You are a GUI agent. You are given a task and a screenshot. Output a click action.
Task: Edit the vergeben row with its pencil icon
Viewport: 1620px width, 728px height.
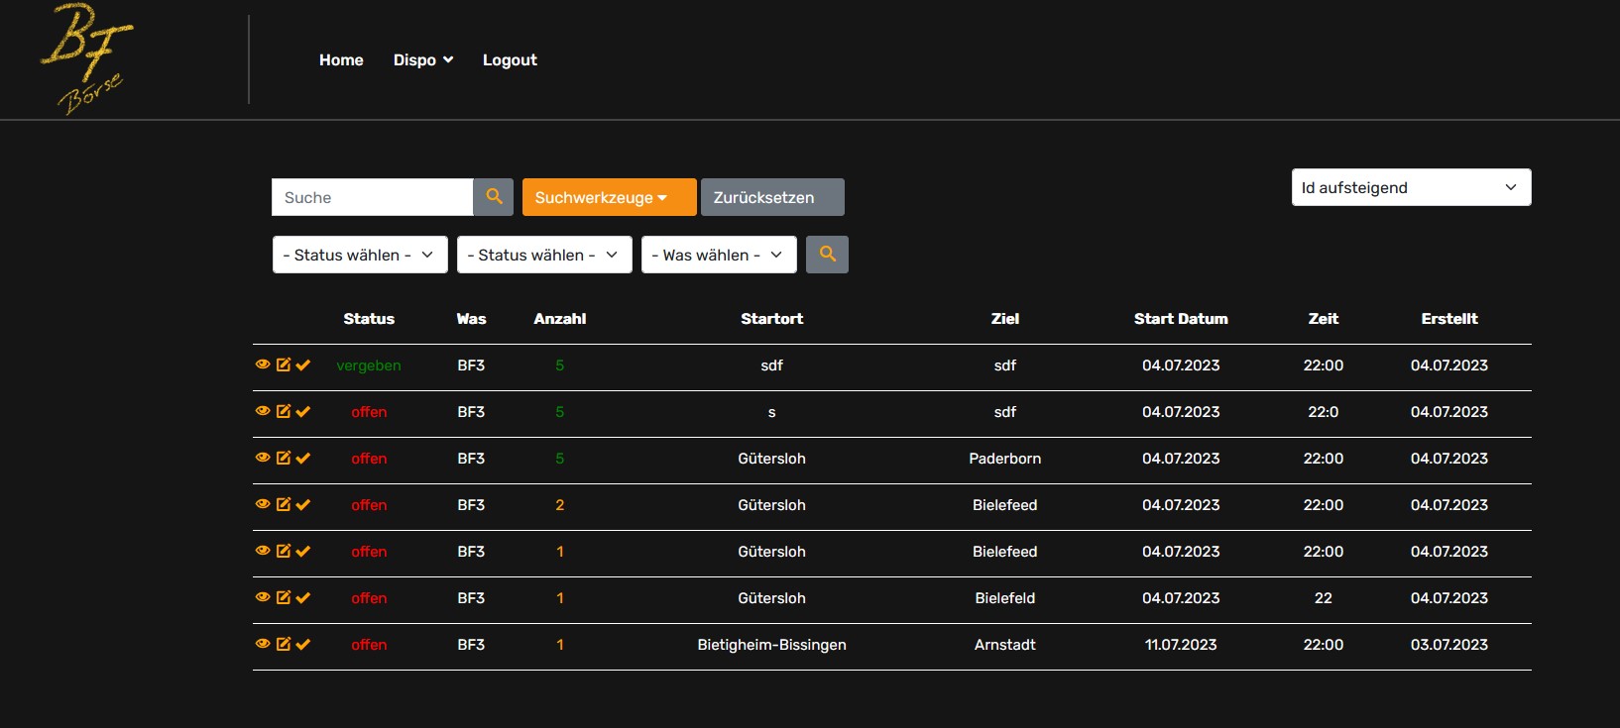284,364
